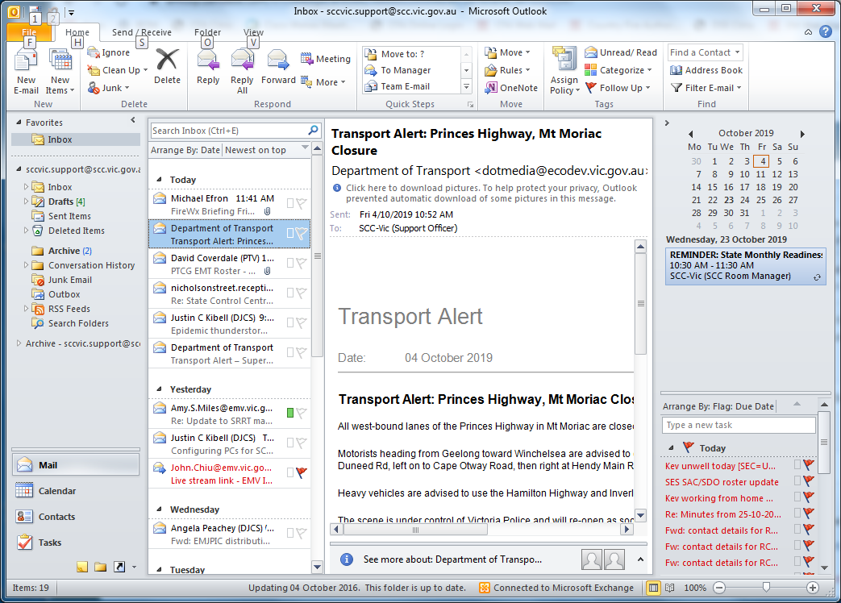
Task: Open the File tab
Action: coord(29,33)
